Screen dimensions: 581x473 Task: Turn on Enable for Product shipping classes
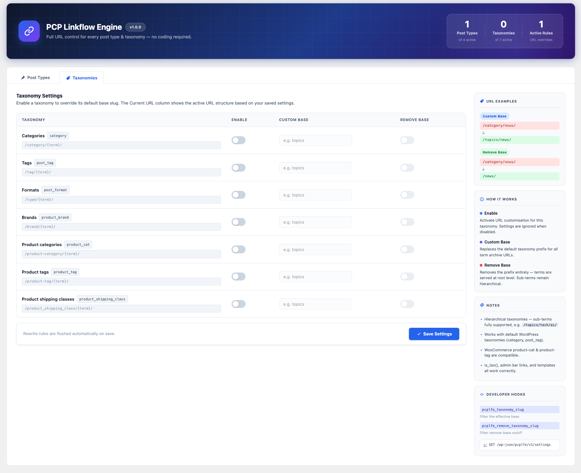[x=239, y=304]
